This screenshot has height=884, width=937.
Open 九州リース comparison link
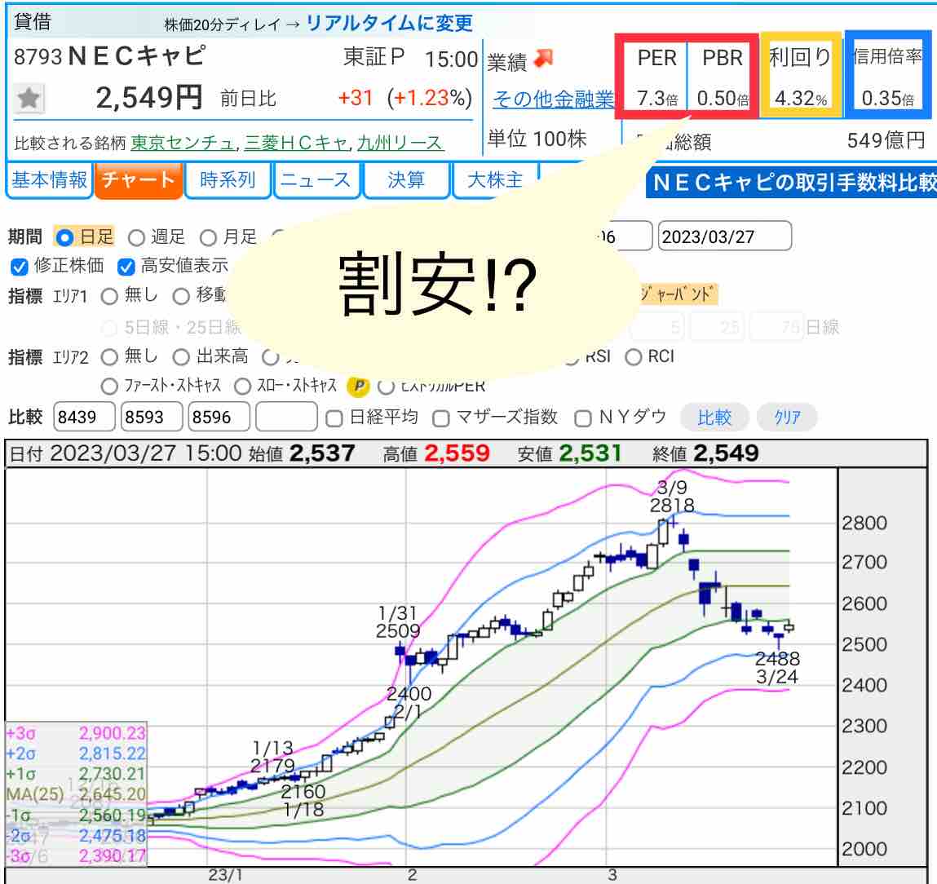(400, 142)
